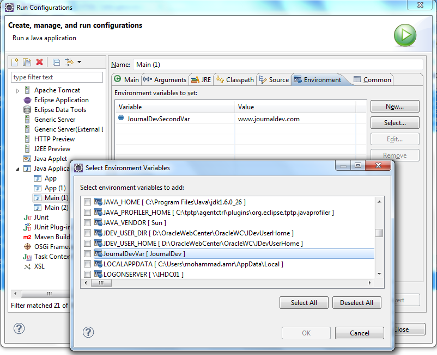Click the Generic Server icon
The width and height of the screenshot is (437, 355).
(x=27, y=120)
